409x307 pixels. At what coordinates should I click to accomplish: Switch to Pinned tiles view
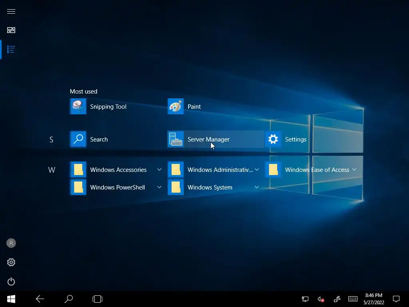point(11,30)
